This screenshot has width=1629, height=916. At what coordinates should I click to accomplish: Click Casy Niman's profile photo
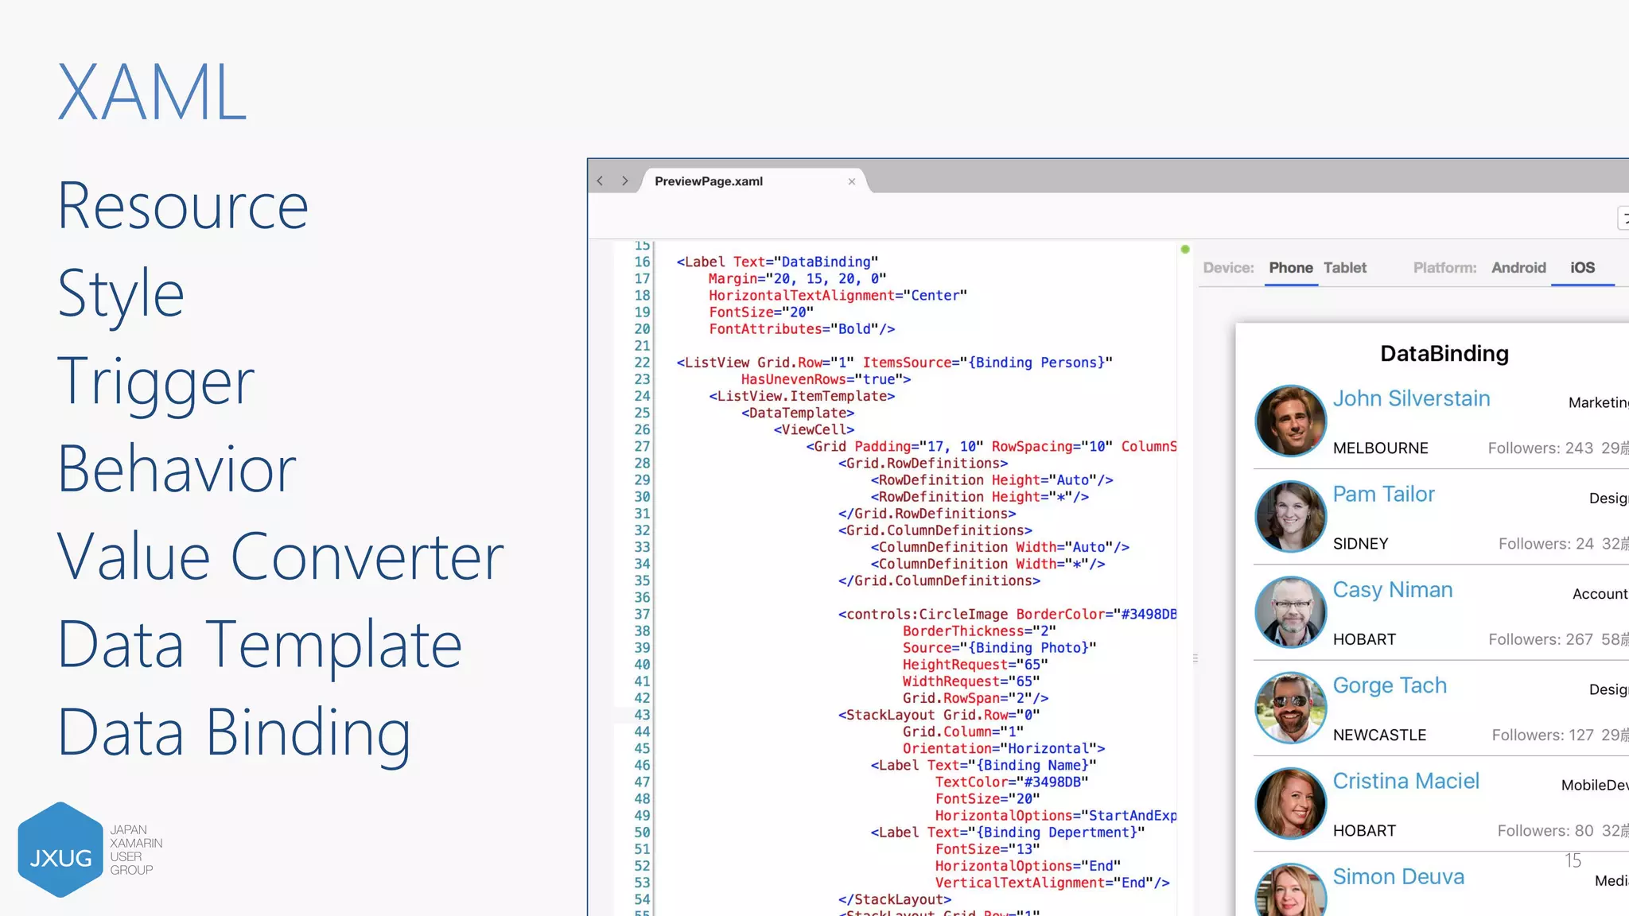coord(1290,612)
